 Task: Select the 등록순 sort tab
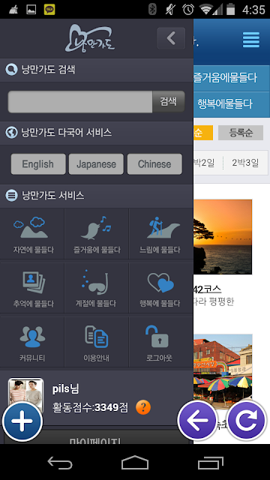pos(241,133)
